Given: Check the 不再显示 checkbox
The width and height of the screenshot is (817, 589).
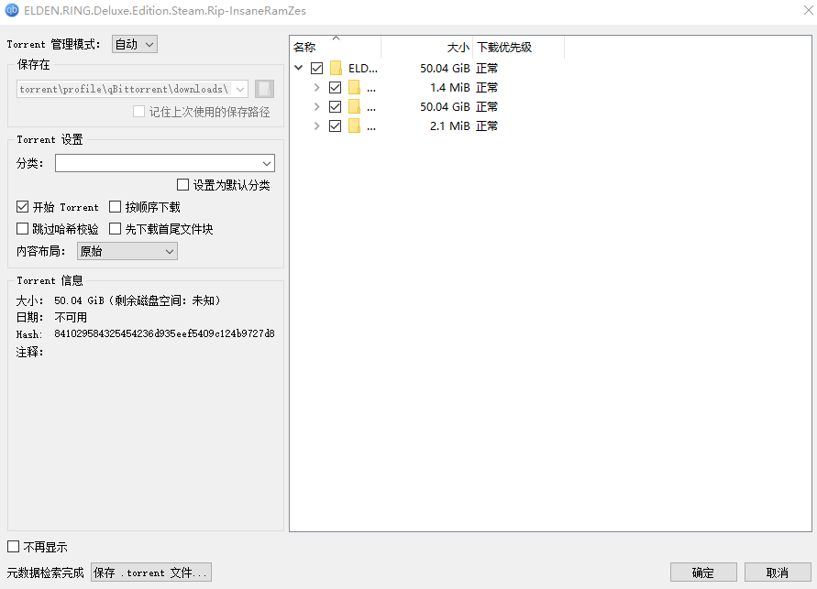Looking at the screenshot, I should 14,546.
